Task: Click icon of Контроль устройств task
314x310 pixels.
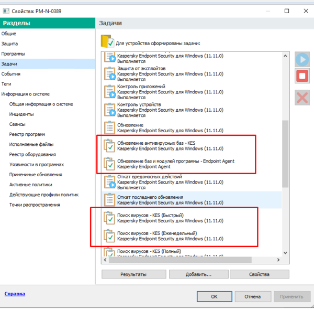Action: (x=110, y=110)
